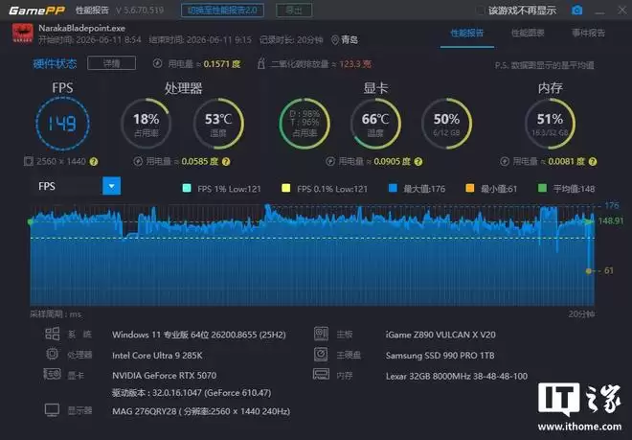
Task: Click the VRAM 50% gauge
Action: pos(446,123)
